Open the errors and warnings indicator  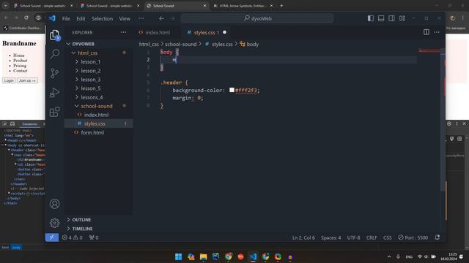pos(72,237)
